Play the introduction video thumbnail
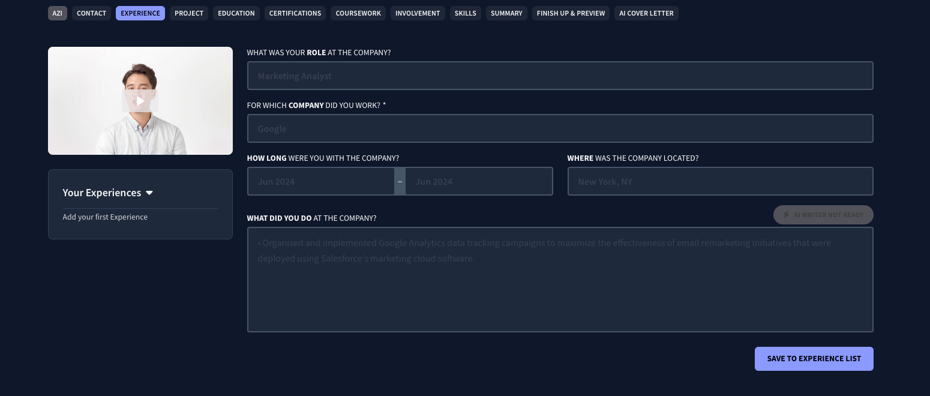This screenshot has height=396, width=930. (x=140, y=100)
